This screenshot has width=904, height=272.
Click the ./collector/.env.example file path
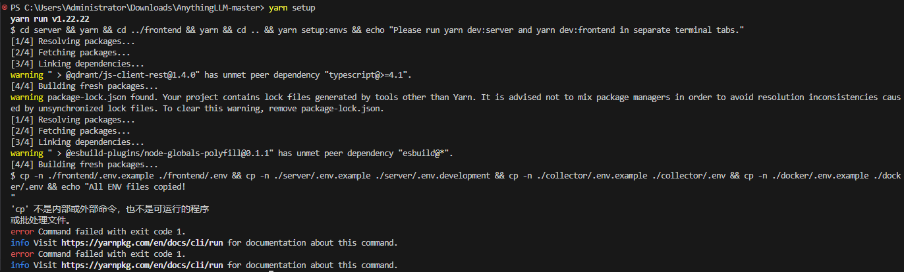(x=593, y=175)
